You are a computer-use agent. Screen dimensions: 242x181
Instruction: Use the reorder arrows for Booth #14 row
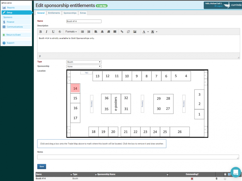216,179
